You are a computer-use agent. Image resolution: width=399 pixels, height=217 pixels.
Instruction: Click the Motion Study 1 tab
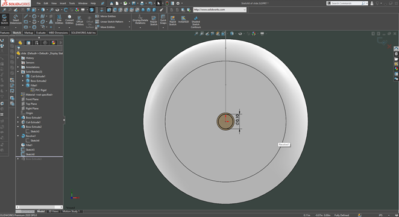[x=71, y=212]
